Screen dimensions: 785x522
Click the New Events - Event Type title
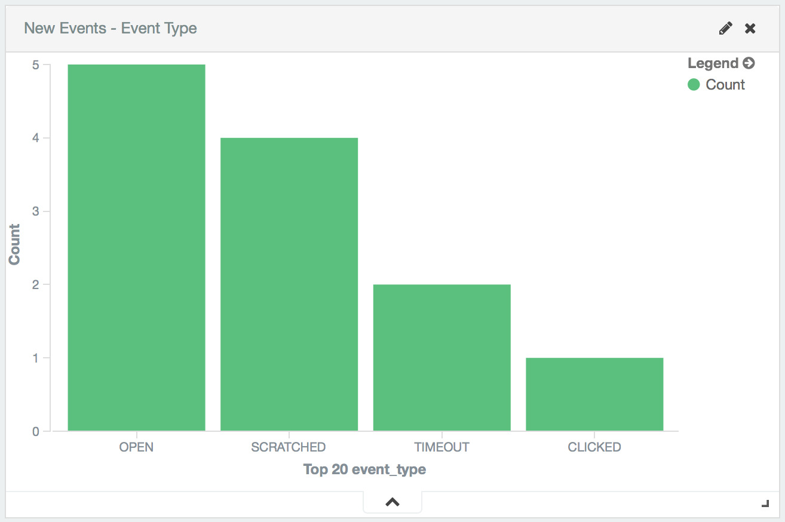click(x=111, y=28)
